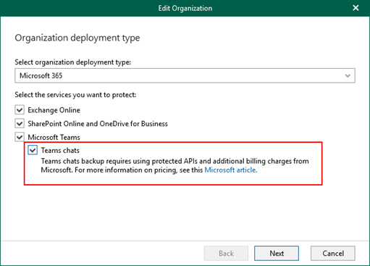
Task: Cancel the organization edit
Action: pyautogui.click(x=333, y=253)
